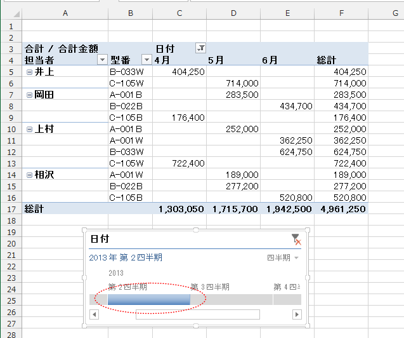Screen dimensions: 404x338
Task: Collapse the 上村 group
Action: [x=29, y=129]
